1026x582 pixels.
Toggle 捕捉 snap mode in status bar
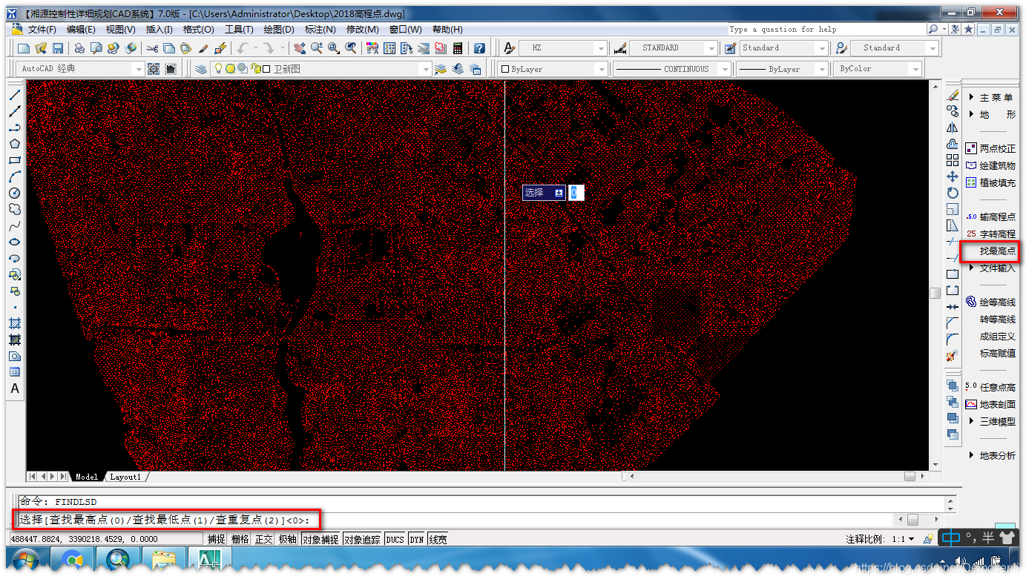[217, 540]
